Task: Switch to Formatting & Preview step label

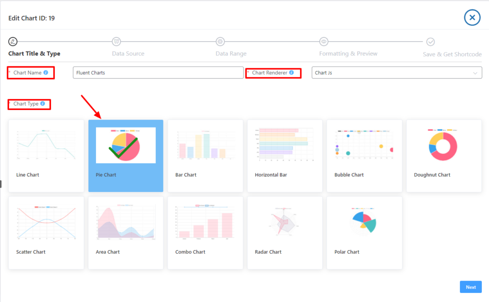Action: (348, 54)
